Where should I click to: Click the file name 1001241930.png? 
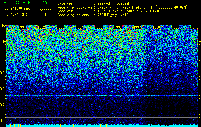coord(17,9)
